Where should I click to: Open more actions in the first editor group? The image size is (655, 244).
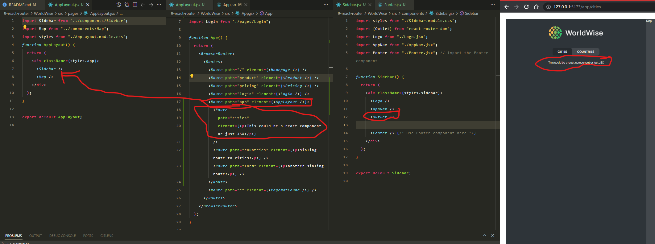click(159, 5)
